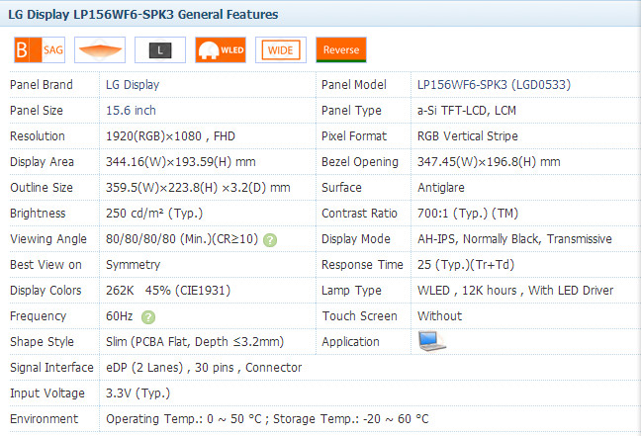This screenshot has width=641, height=436.
Task: Click the Input Voltage label
Action: 47,393
